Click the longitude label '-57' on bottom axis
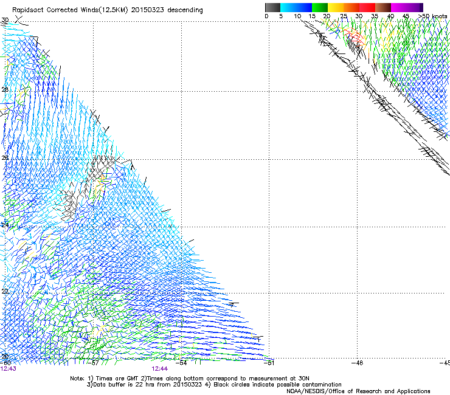 click(x=93, y=363)
